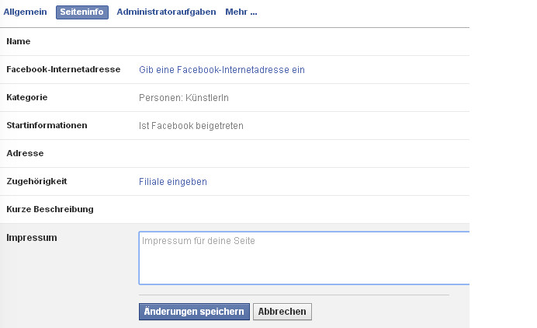Click the Kategorie row label
The image size is (537, 328).
tap(27, 97)
